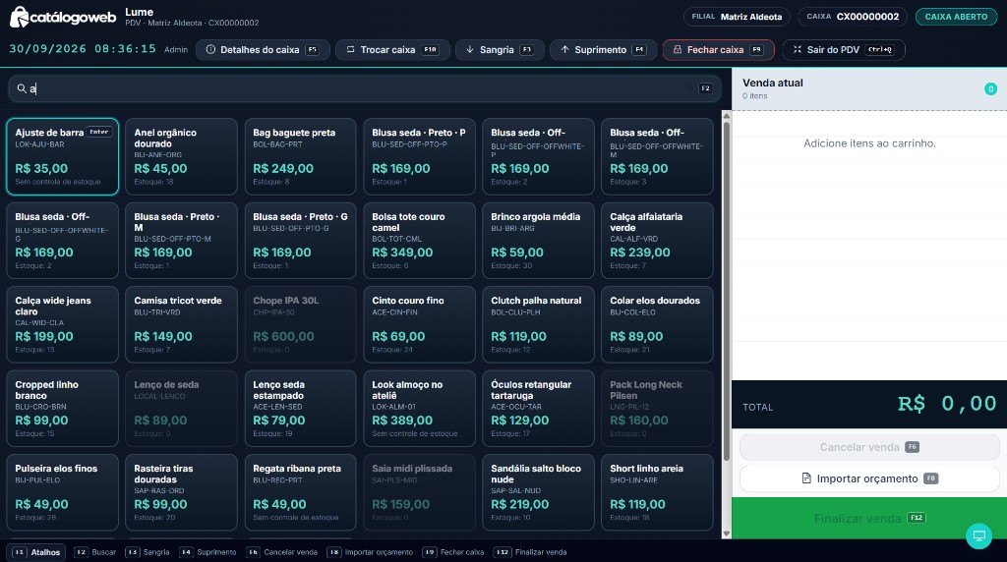This screenshot has height=562, width=1007.
Task: Select Blusa seda Preto M card
Action: click(x=181, y=241)
